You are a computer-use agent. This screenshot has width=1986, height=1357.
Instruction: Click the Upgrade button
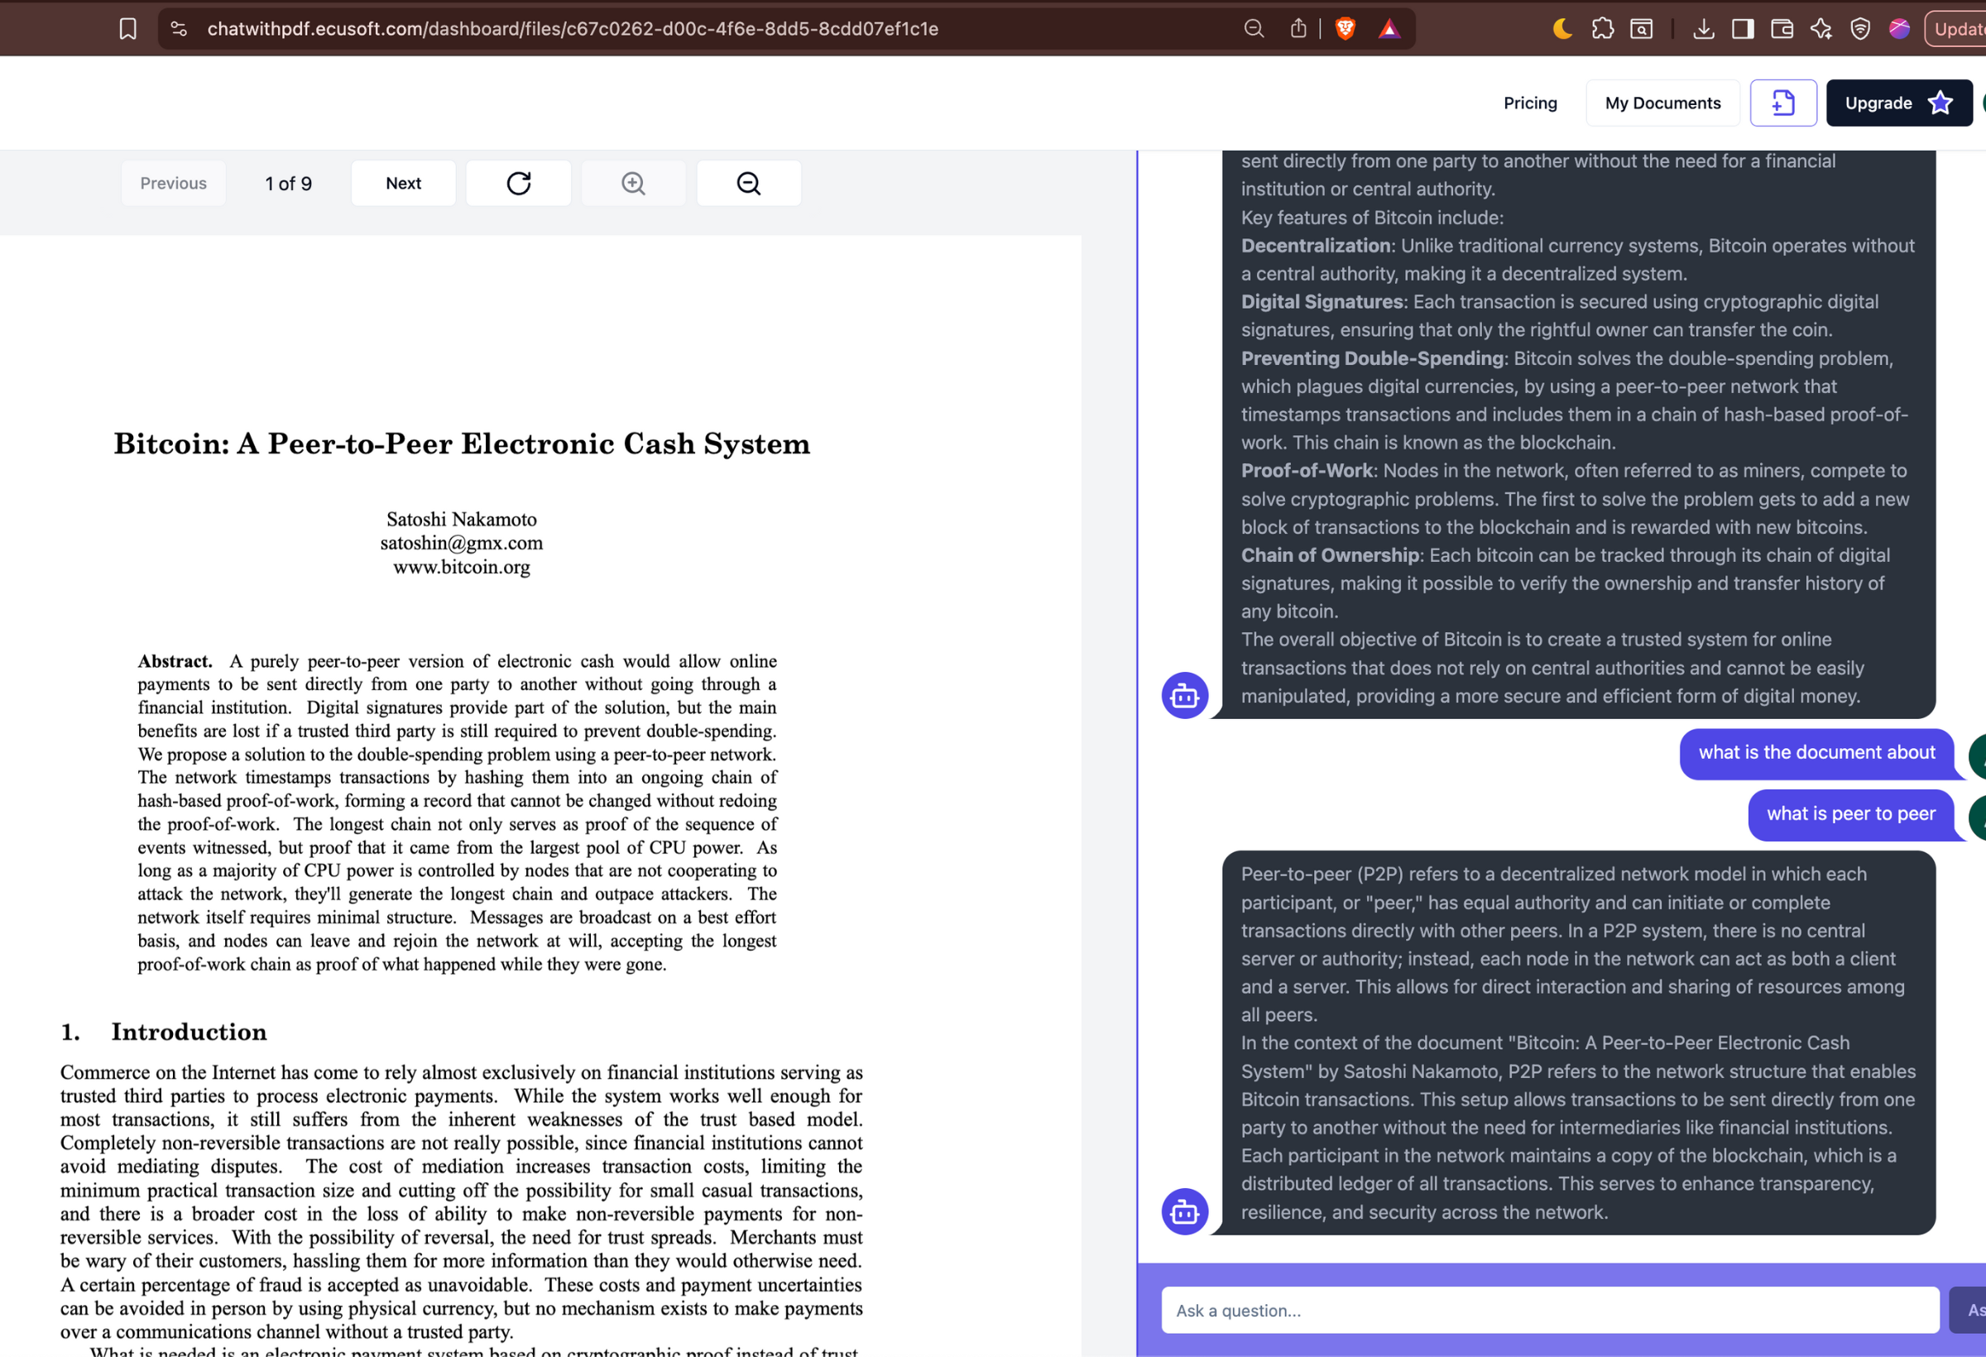click(1898, 103)
